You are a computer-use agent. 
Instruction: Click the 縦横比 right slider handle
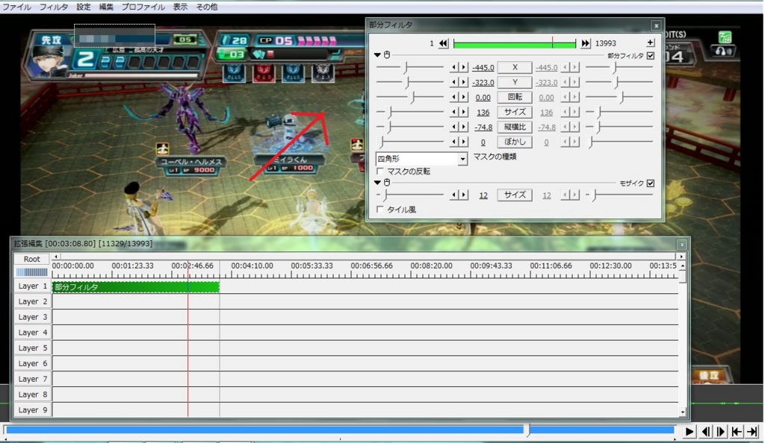coord(598,127)
